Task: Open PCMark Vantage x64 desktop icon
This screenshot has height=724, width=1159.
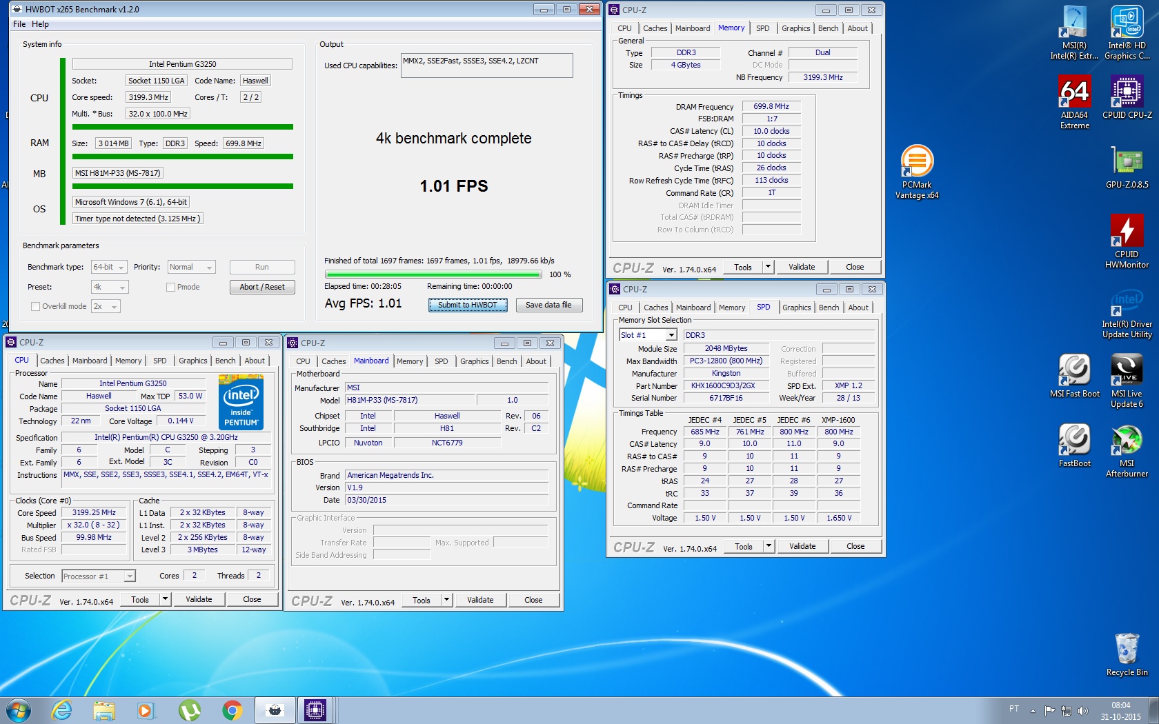Action: pos(917,172)
